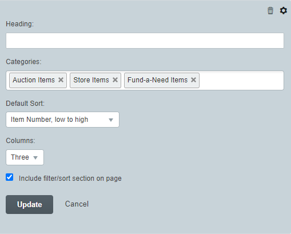Remove the Auction Items category tag
Screen dimensions: 291x234
pos(61,80)
